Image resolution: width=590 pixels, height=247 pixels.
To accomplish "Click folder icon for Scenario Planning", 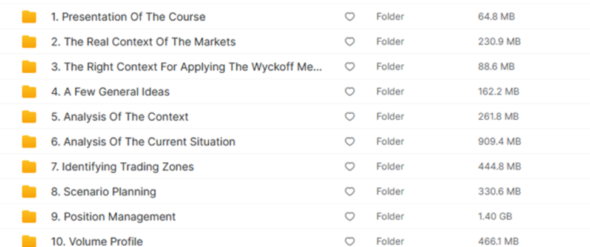I will click(29, 192).
